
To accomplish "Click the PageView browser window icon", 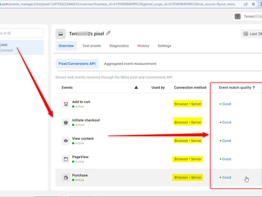I will pos(66,159).
